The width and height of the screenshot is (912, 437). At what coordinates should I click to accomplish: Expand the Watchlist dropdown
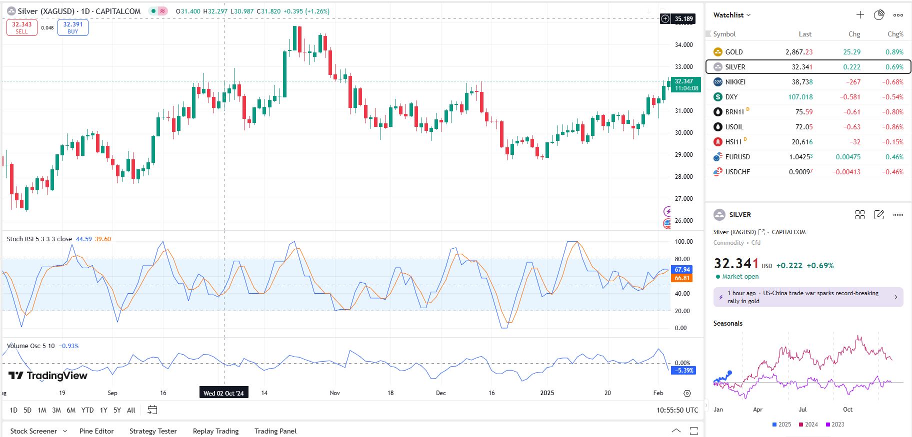tap(732, 15)
